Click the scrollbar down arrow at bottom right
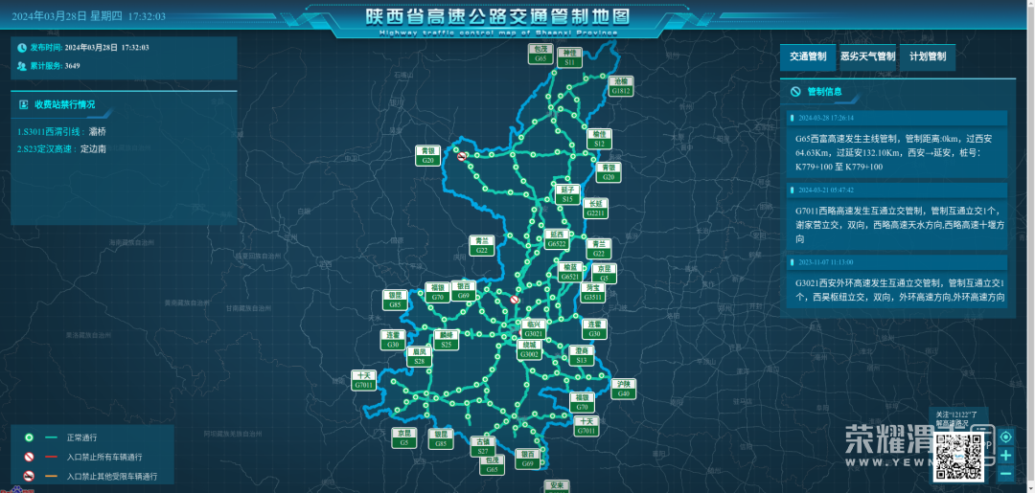Viewport: 1035px width, 493px height. click(1029, 487)
